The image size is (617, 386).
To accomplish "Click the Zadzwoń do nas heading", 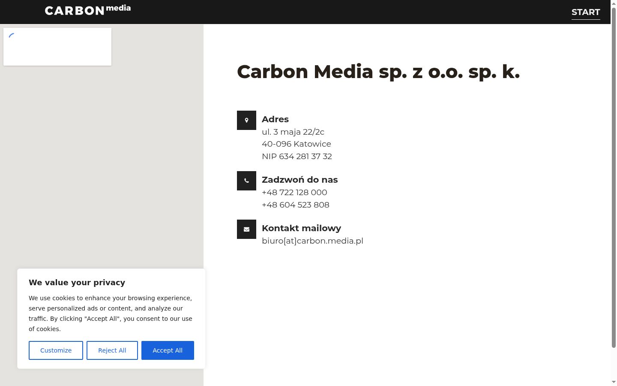I will pyautogui.click(x=300, y=180).
